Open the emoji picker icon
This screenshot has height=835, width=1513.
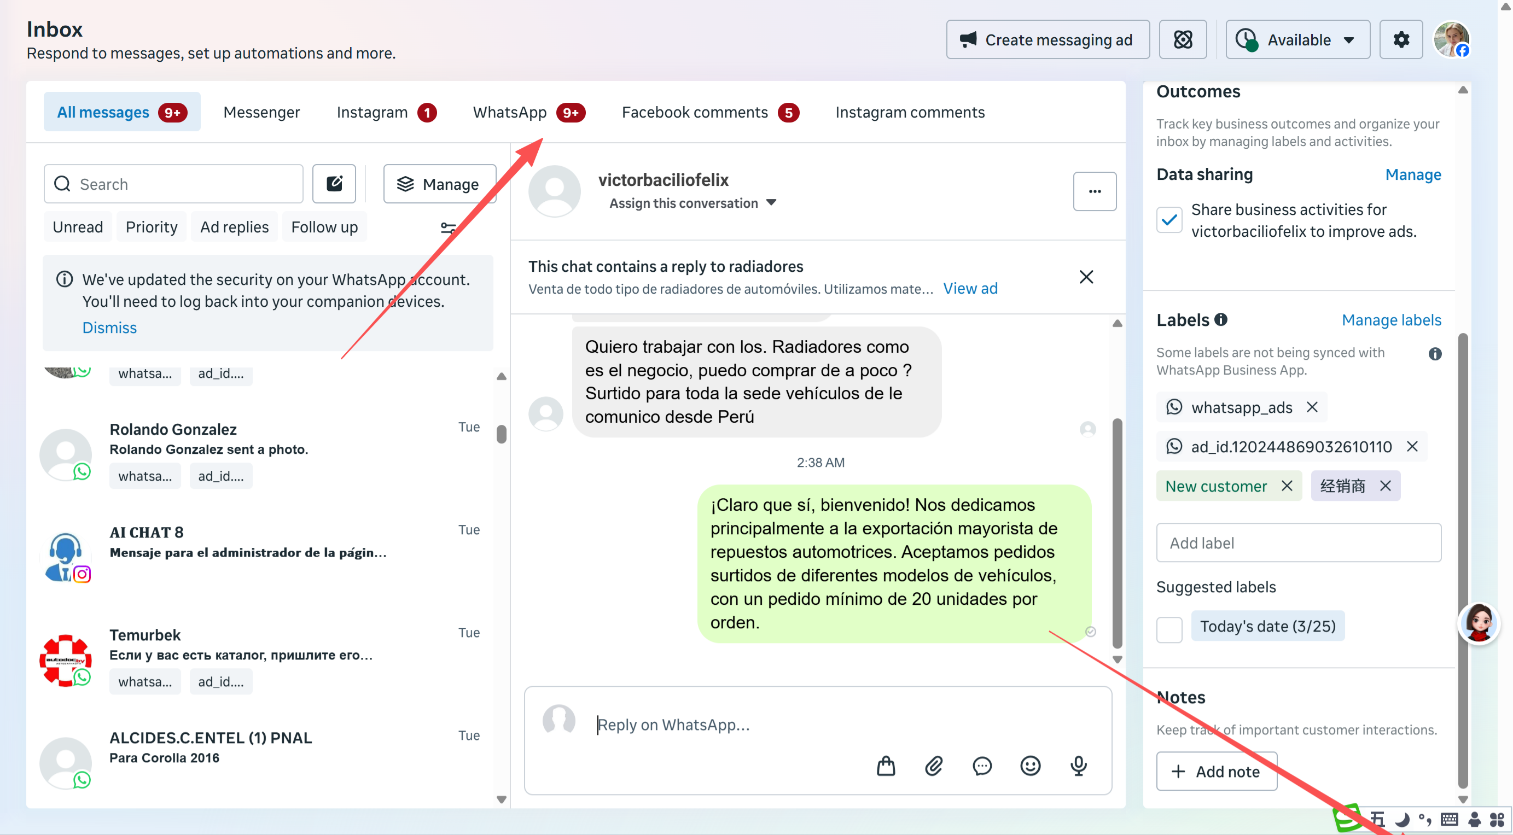[x=1030, y=766]
